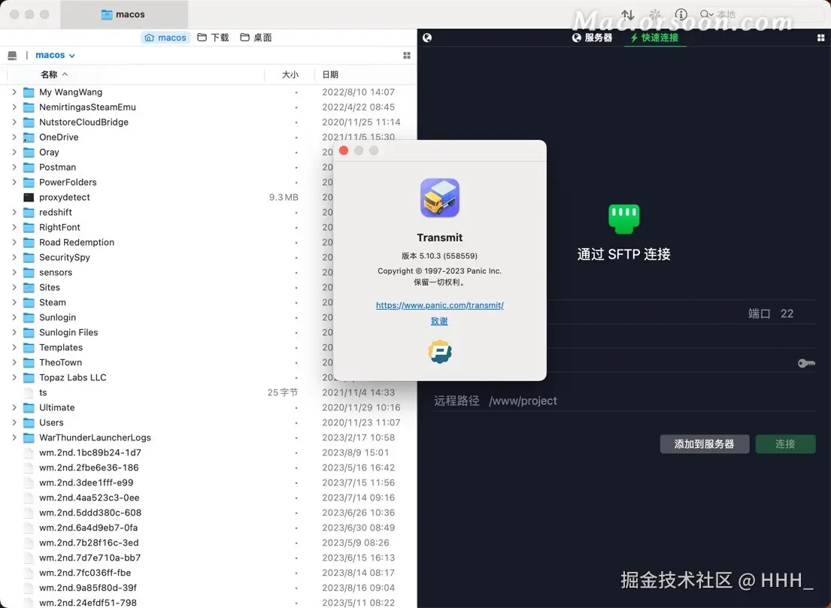The image size is (831, 608).
Task: Click the Panic logo in About dialog
Action: pyautogui.click(x=440, y=352)
